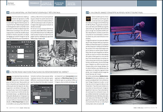Lock transparent pixels in solarisation layers panel
Screen dimensions: 163x112
tap(12, 47)
